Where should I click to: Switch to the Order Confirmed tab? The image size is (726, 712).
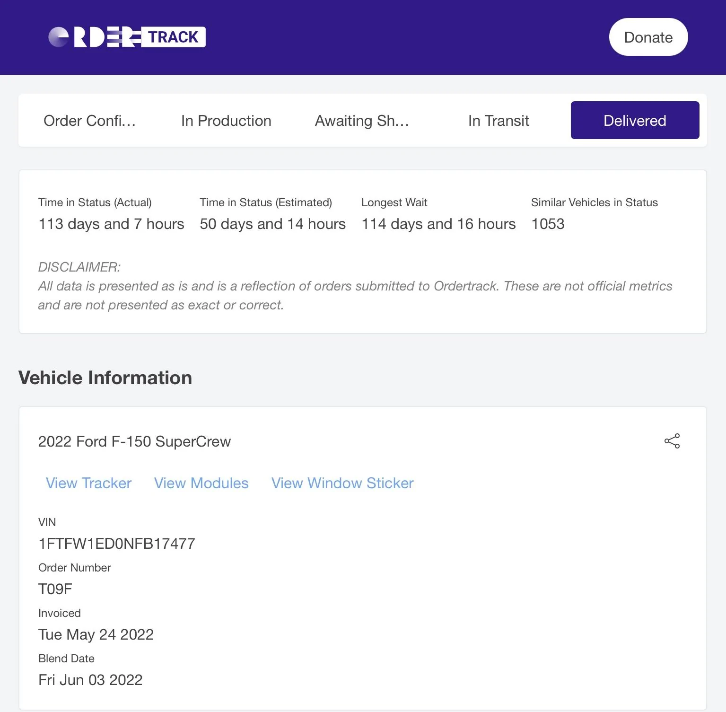(x=89, y=121)
